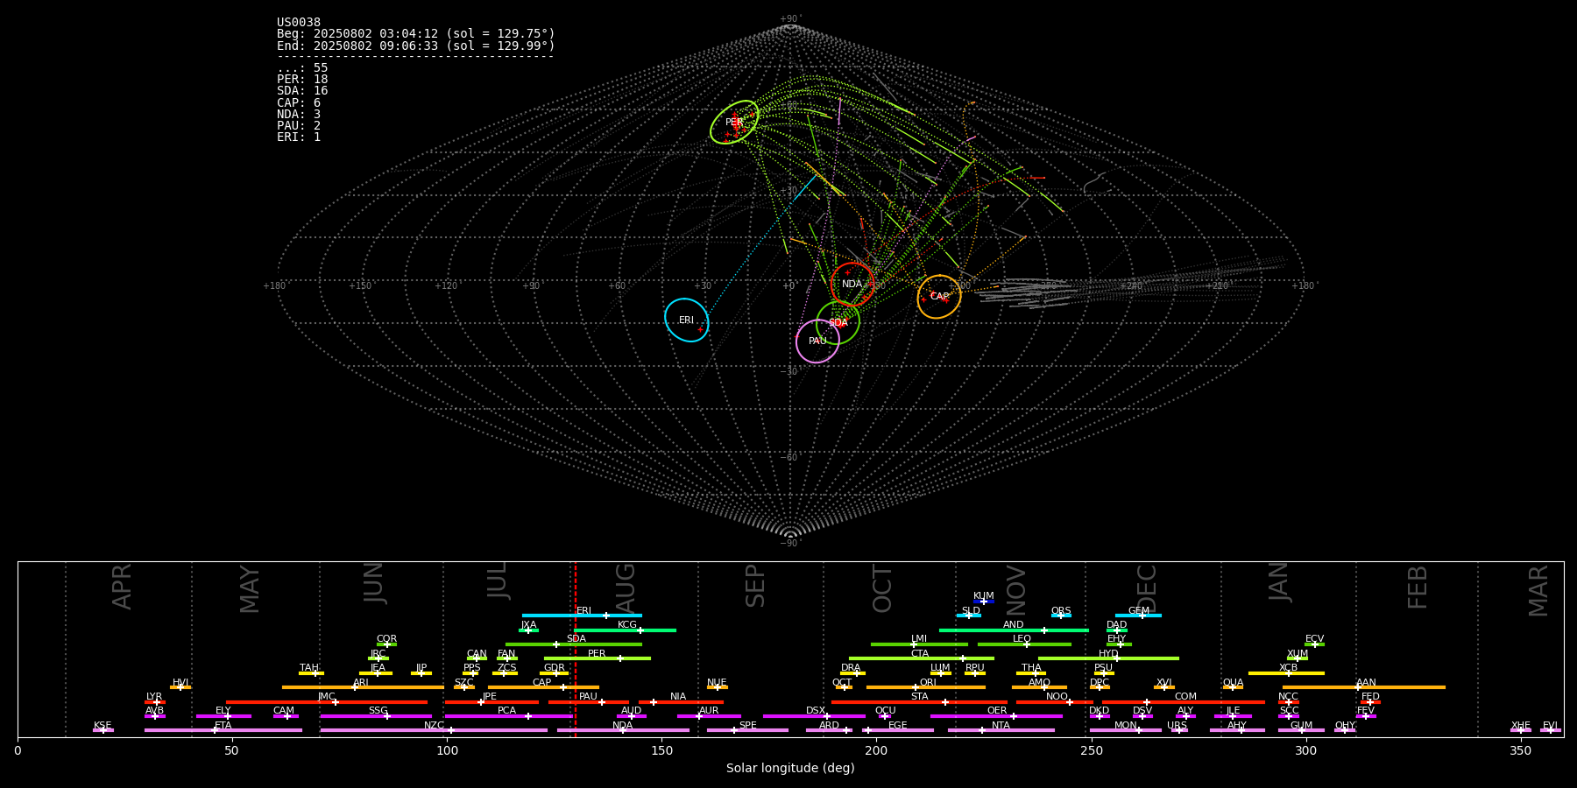
Task: Click the cyan ERI bar on shower timeline
Action: point(582,616)
